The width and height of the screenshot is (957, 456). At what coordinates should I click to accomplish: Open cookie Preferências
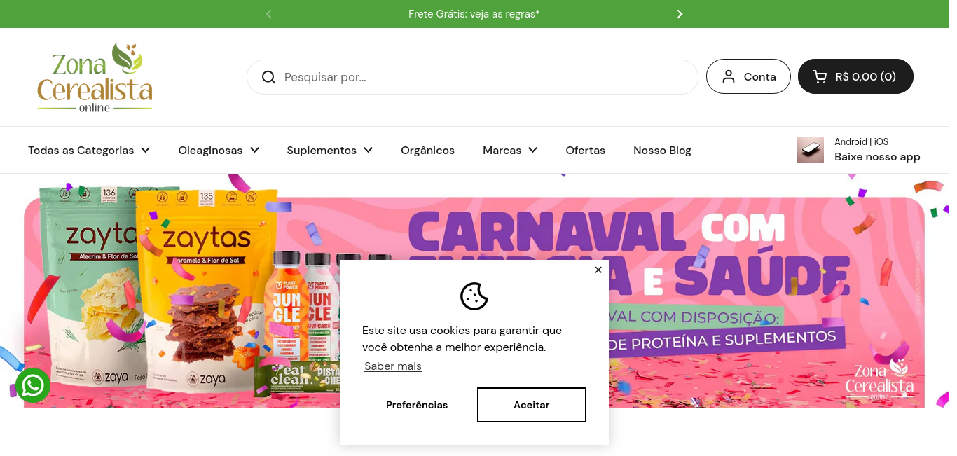pos(417,405)
